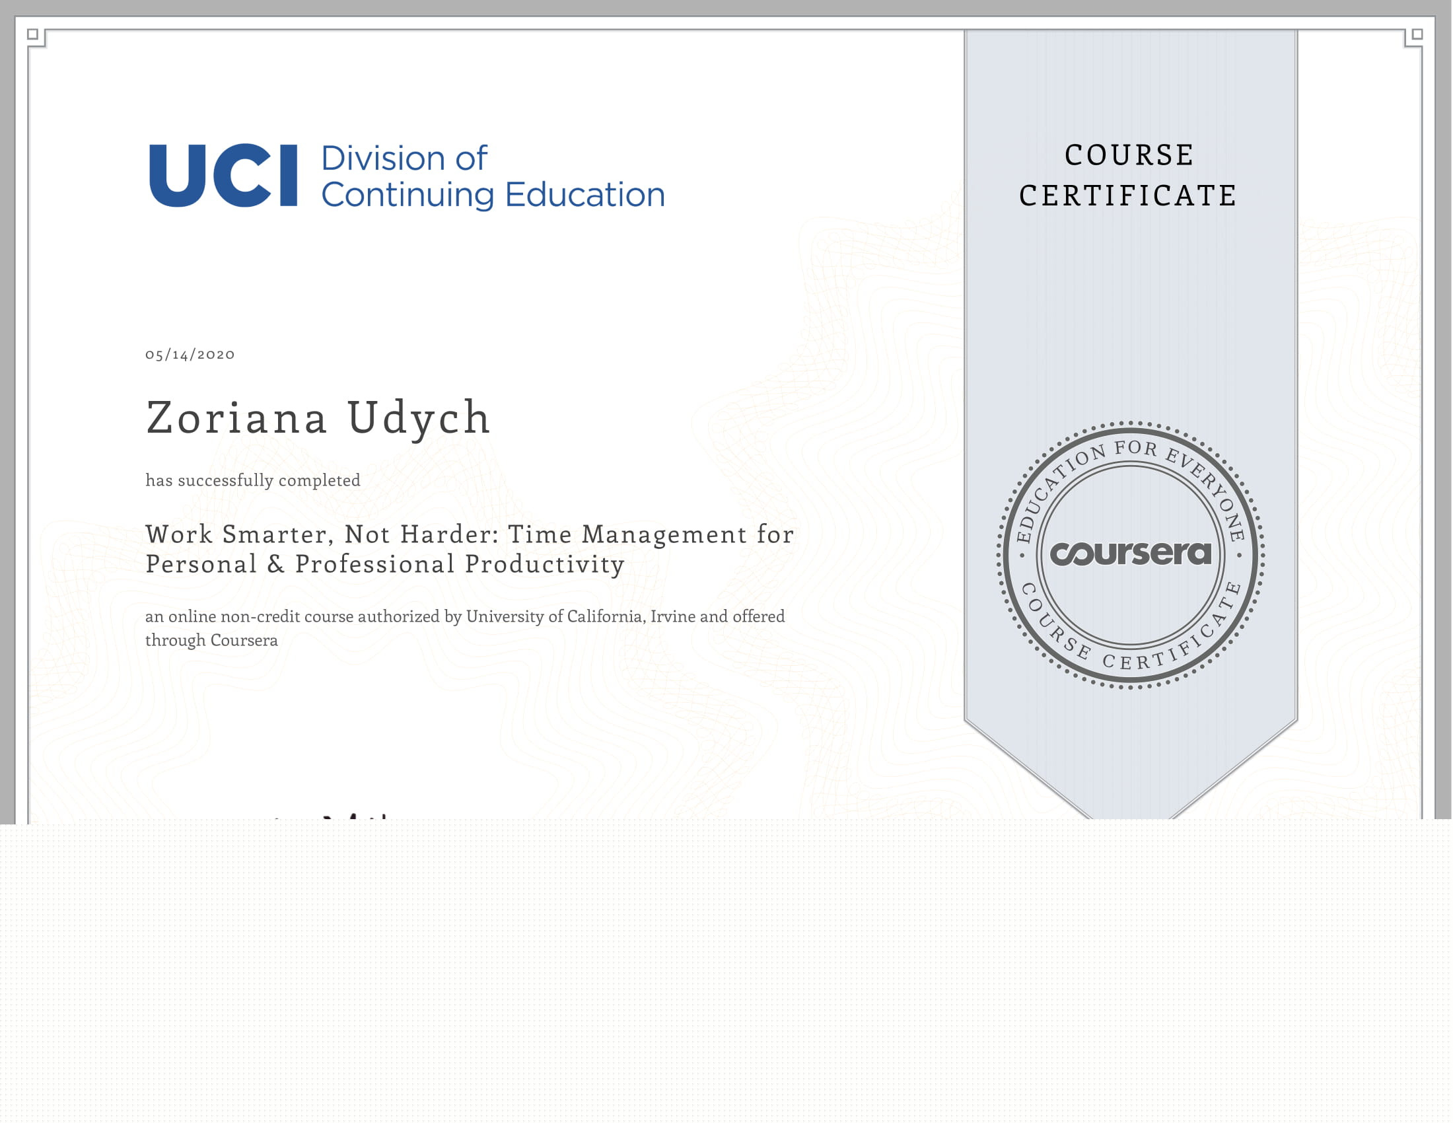1453x1123 pixels.
Task: Click "Division of Continuing Education" text
Action: pos(492,176)
